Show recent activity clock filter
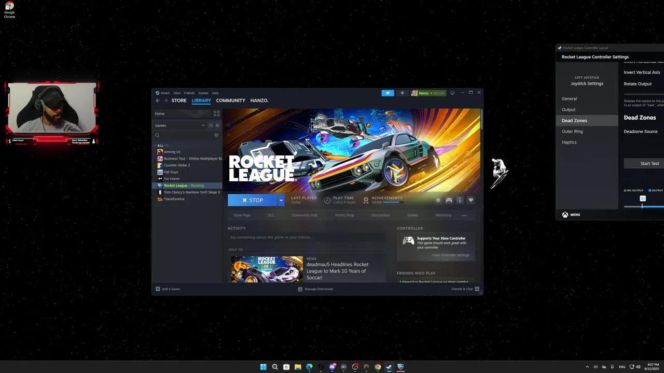The height and width of the screenshot is (373, 664). [211, 125]
